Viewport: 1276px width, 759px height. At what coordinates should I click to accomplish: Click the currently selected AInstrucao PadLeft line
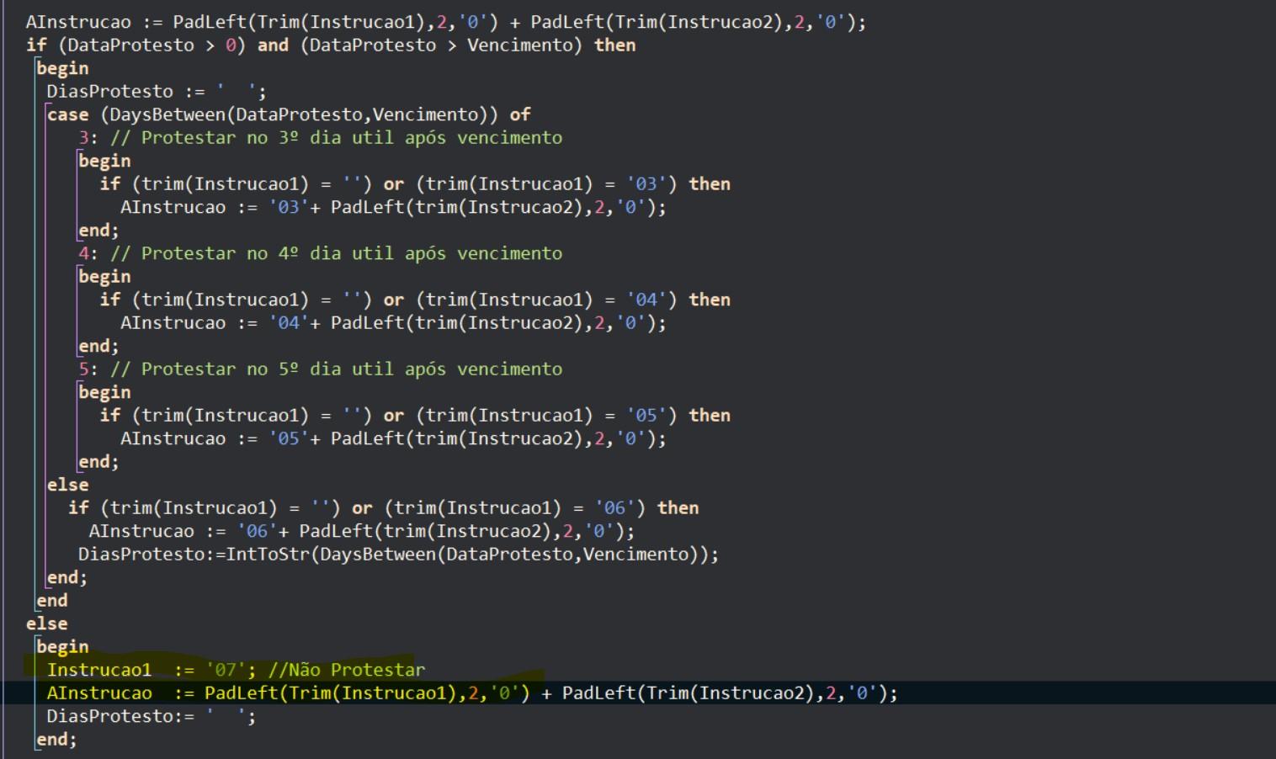tap(472, 693)
